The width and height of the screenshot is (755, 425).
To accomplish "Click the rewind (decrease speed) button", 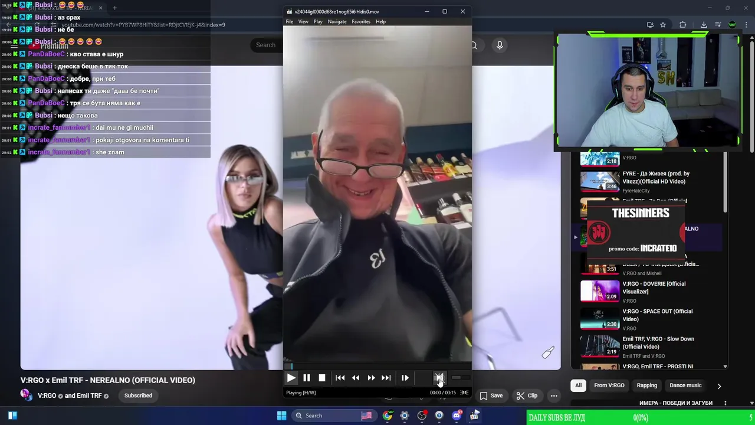I will pyautogui.click(x=356, y=378).
